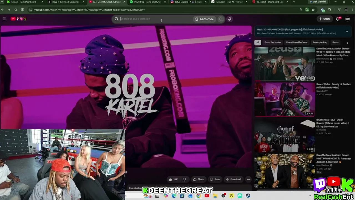Show more filter chips with right arrow
This screenshot has height=200, width=355.
pyautogui.click(x=347, y=43)
